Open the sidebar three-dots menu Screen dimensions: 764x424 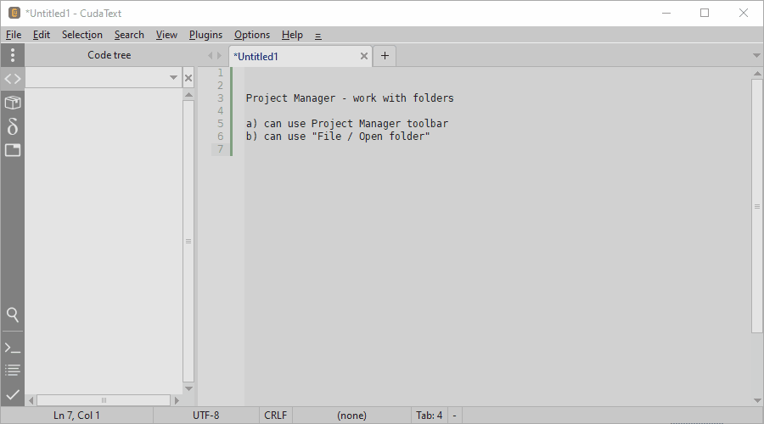[x=12, y=55]
